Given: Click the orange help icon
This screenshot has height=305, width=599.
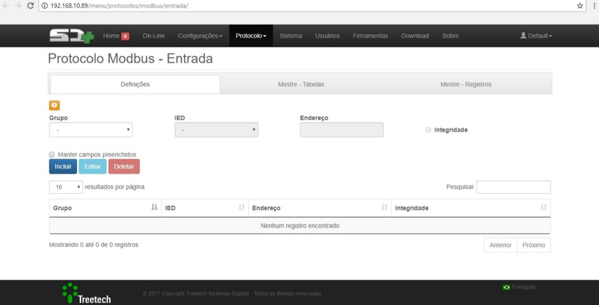Looking at the screenshot, I should (55, 106).
